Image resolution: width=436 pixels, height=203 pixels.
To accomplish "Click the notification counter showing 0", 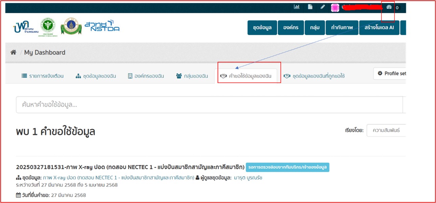I will [x=397, y=7].
